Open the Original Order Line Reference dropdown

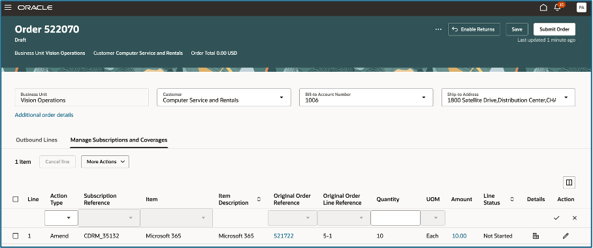[344, 218]
